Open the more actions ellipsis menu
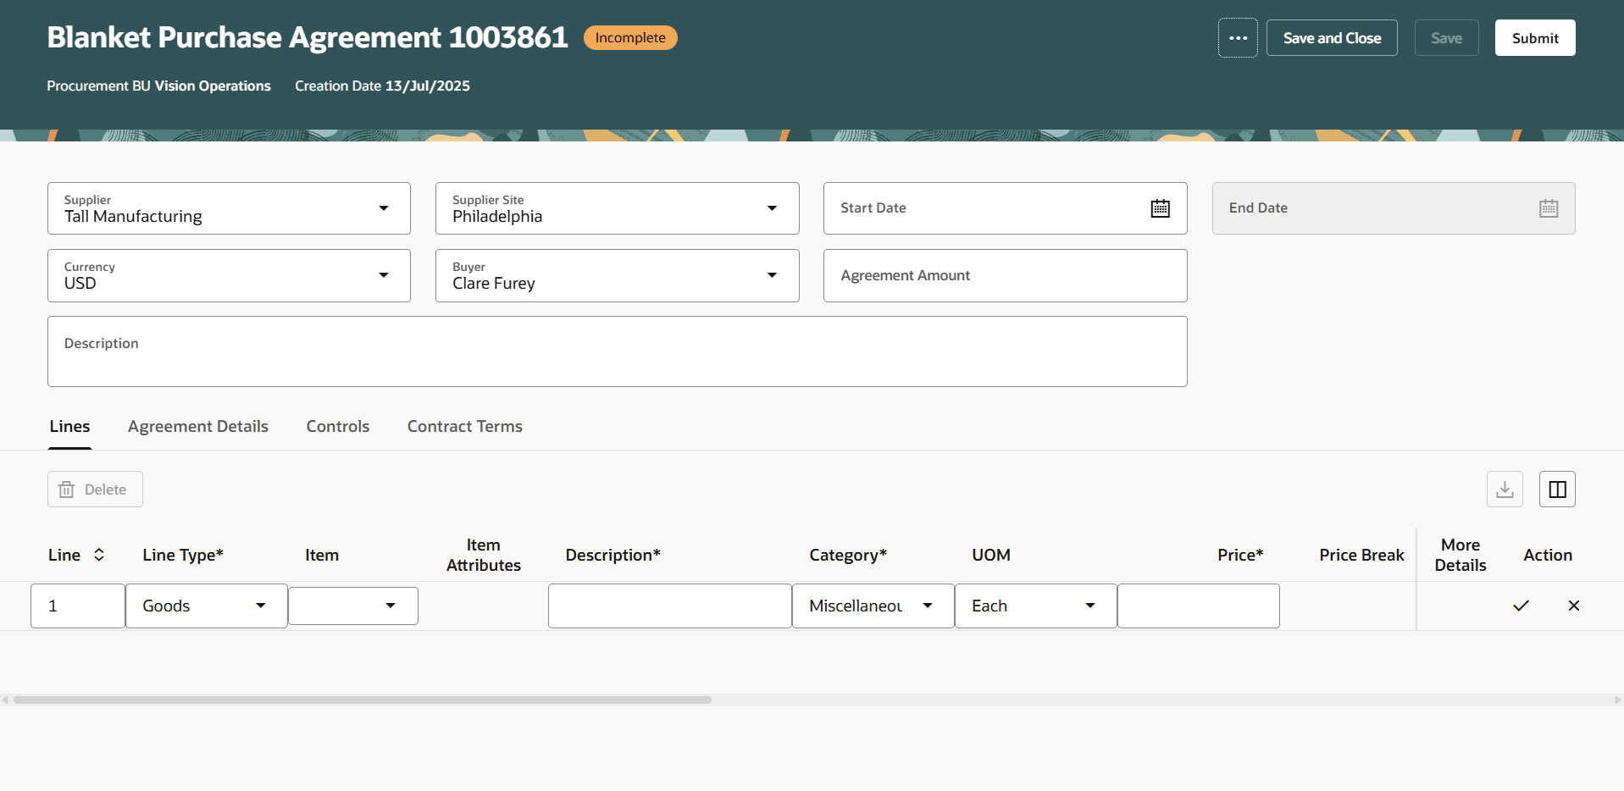 (x=1238, y=38)
